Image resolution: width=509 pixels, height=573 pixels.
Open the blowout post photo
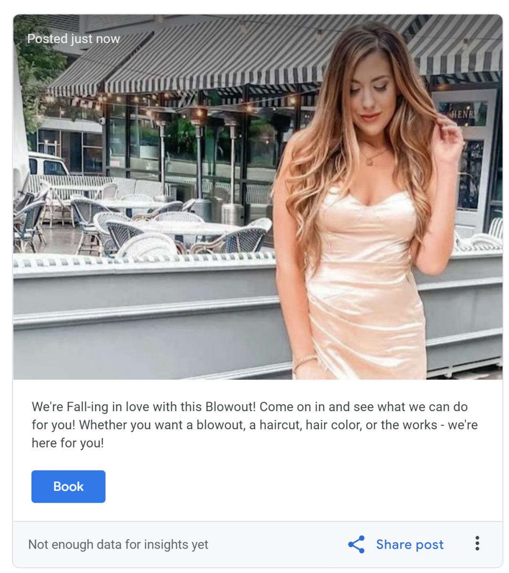[258, 197]
